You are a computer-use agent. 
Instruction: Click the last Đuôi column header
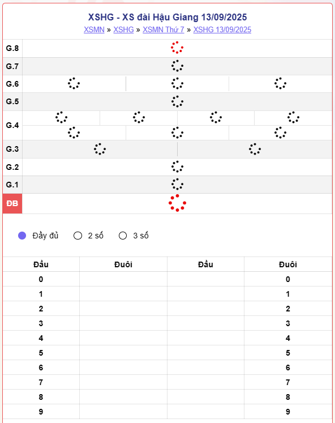point(288,264)
